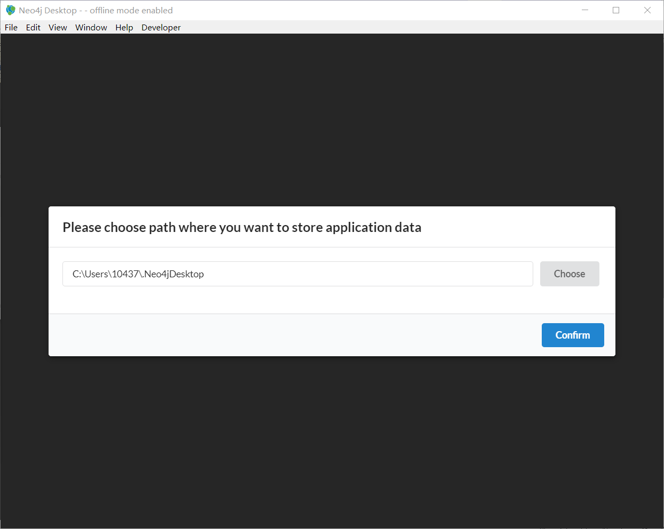Open the Window menu
The width and height of the screenshot is (664, 529).
91,27
